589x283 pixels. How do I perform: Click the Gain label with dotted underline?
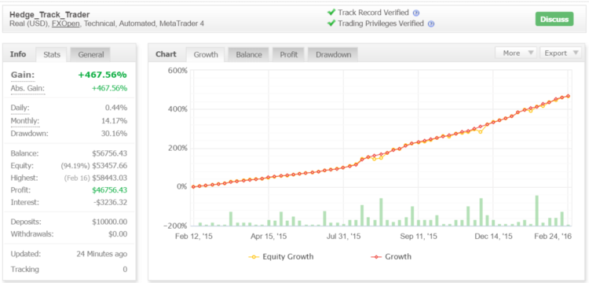tap(23, 75)
